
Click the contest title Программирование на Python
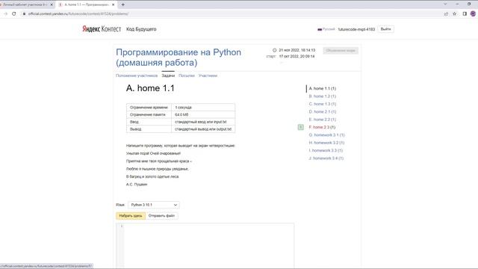[x=179, y=58]
